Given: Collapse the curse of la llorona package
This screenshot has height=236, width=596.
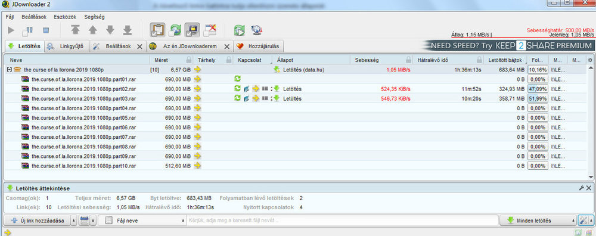Looking at the screenshot, I should pos(9,70).
